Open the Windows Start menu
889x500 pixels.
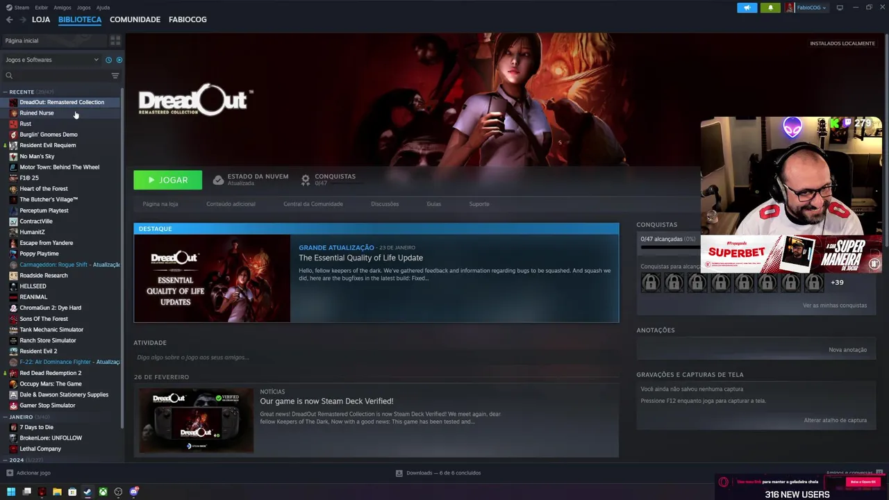(11, 492)
